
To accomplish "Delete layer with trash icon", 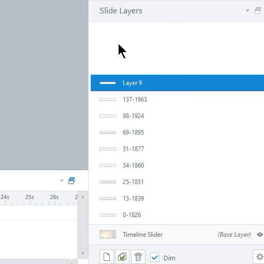I will point(138,257).
